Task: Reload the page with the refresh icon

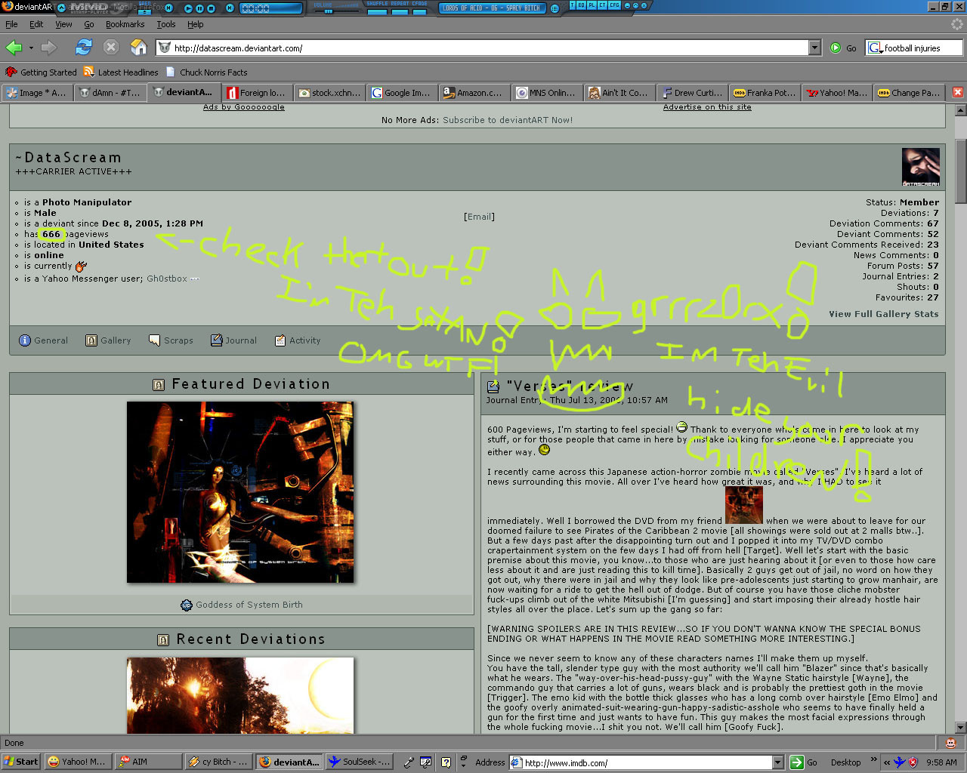Action: [x=83, y=48]
